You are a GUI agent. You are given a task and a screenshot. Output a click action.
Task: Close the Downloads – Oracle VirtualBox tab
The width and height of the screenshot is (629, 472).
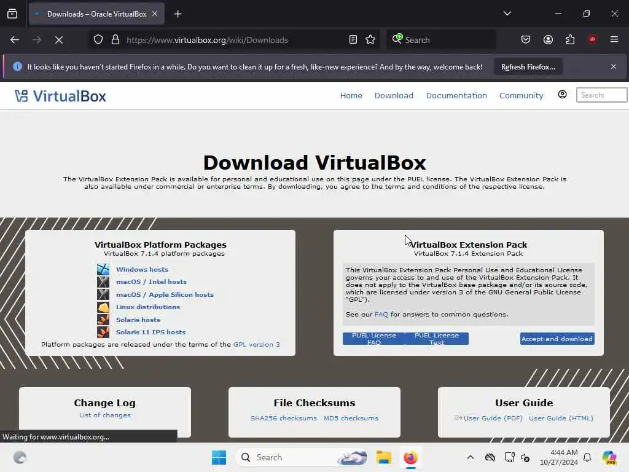pyautogui.click(x=155, y=14)
